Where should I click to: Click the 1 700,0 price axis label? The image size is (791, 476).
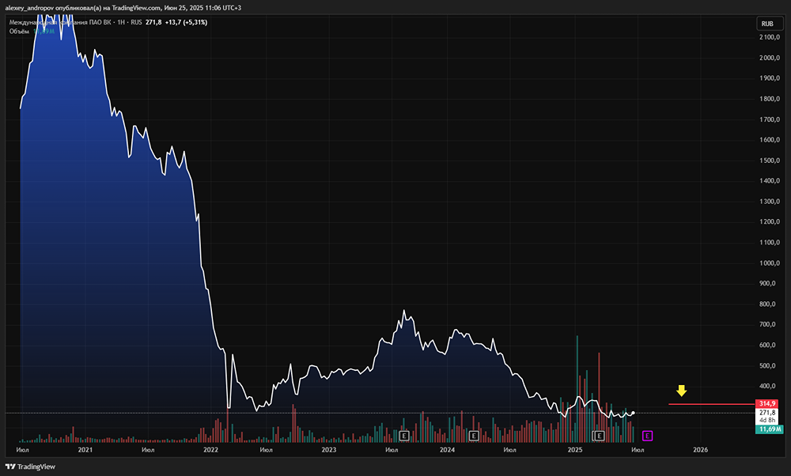click(x=770, y=119)
